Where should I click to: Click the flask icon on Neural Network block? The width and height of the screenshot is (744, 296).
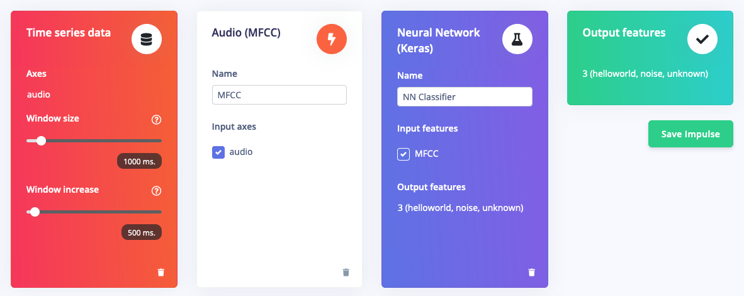pos(517,39)
